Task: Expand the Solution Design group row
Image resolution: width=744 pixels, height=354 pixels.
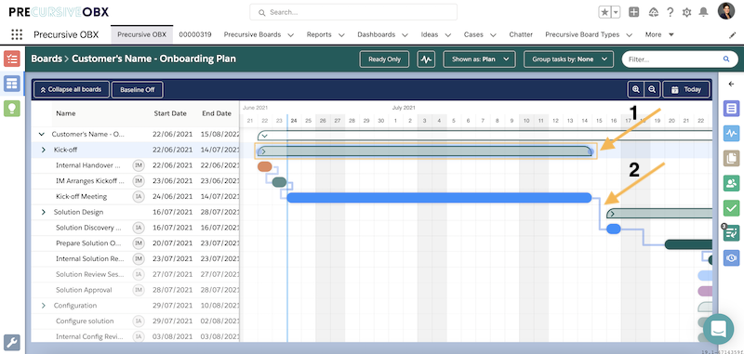Action: (43, 212)
